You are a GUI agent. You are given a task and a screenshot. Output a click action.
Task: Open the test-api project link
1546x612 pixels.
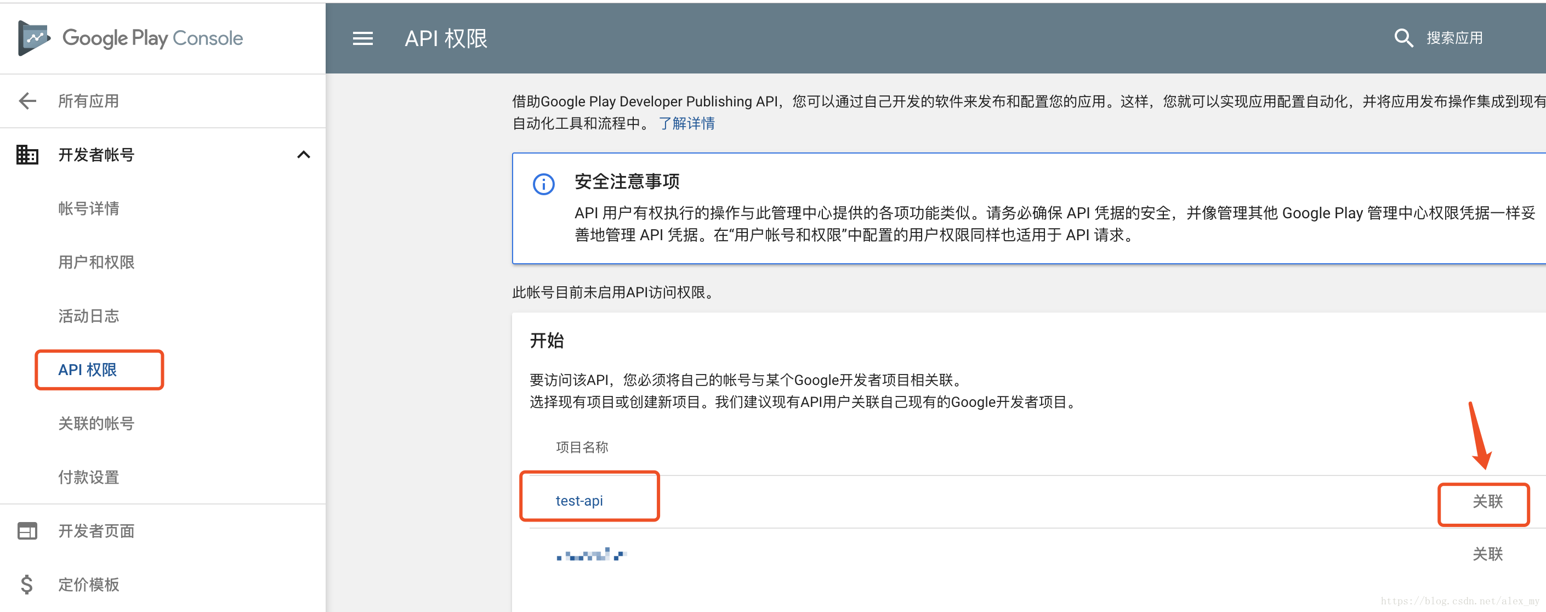click(x=579, y=500)
